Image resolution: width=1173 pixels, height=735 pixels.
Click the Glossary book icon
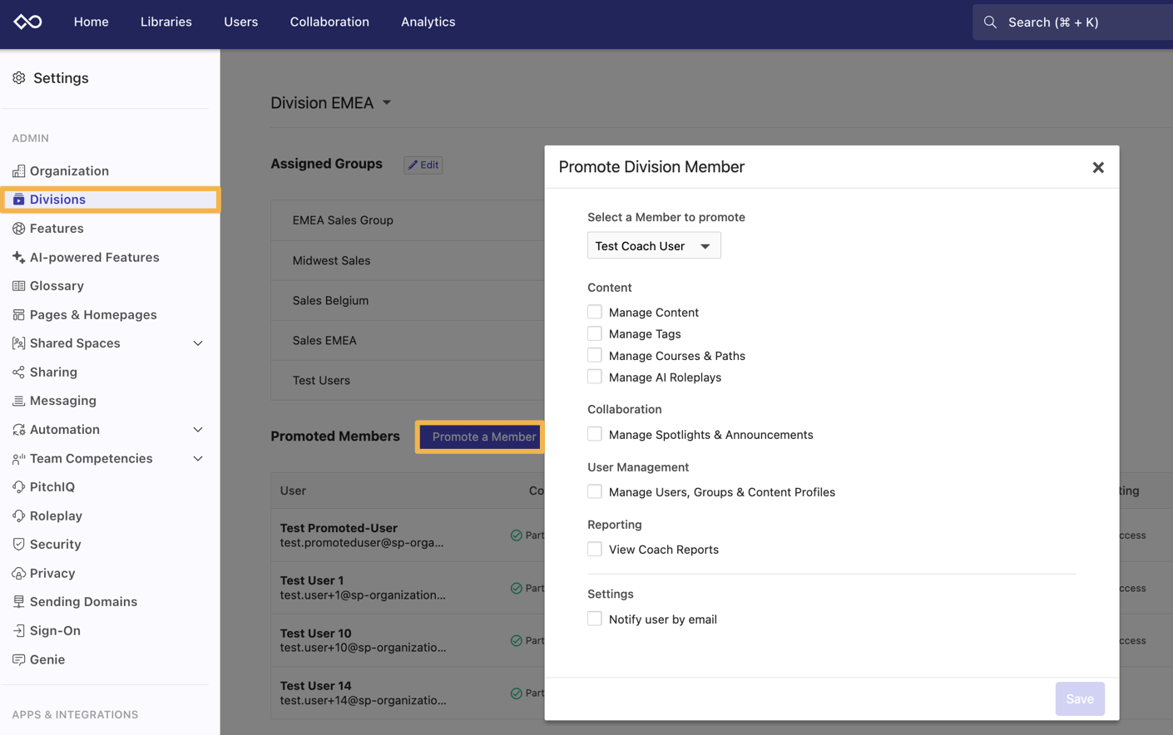pyautogui.click(x=18, y=286)
